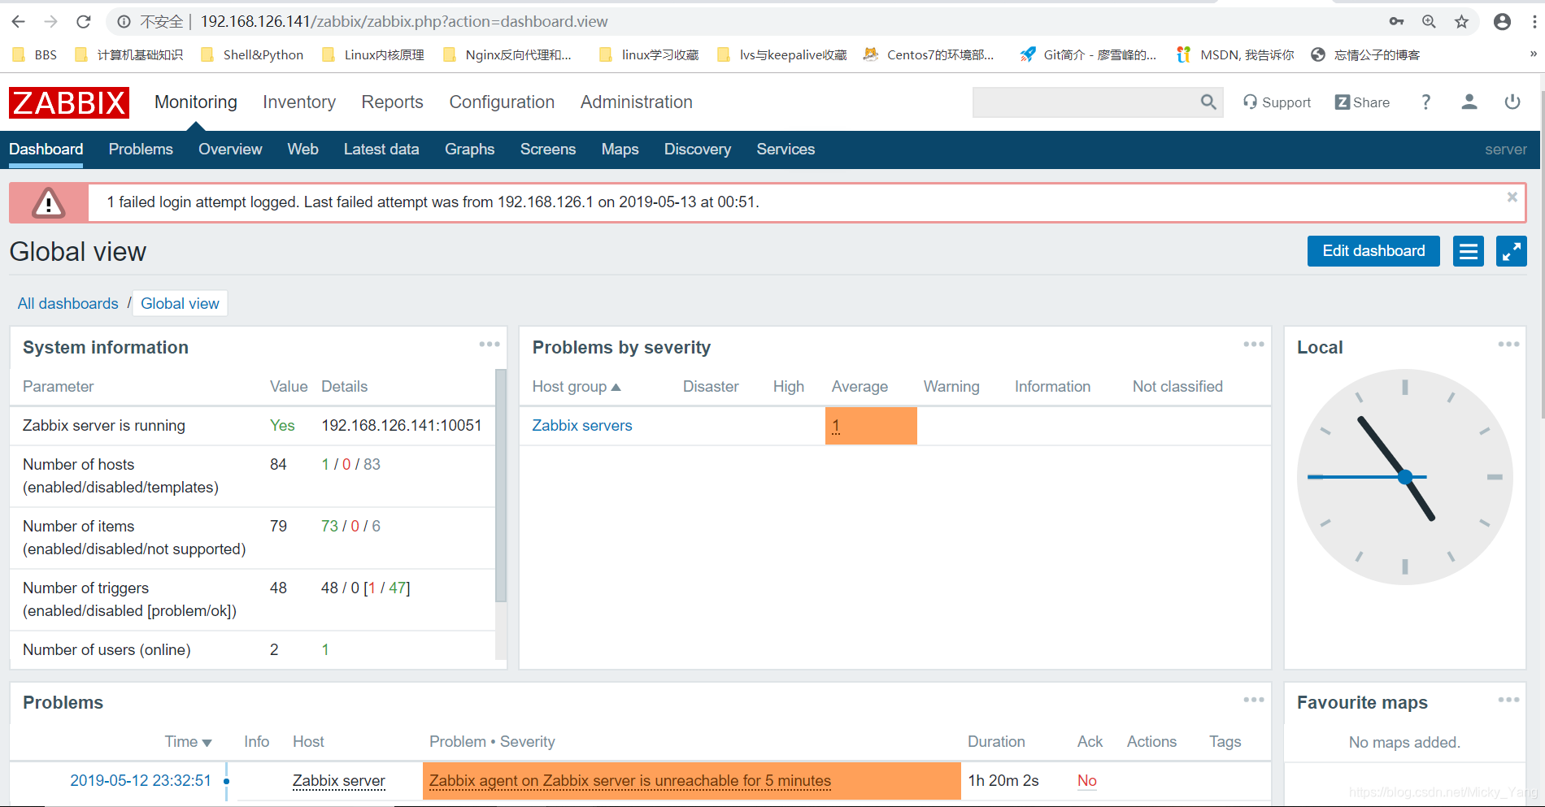Screen dimensions: 1545x807
Task: Sort Problems list by Time
Action: click(188, 742)
